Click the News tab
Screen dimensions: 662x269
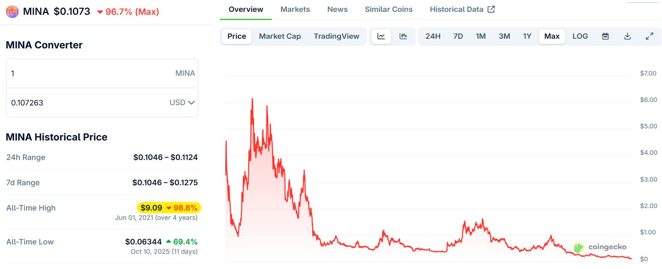point(337,9)
